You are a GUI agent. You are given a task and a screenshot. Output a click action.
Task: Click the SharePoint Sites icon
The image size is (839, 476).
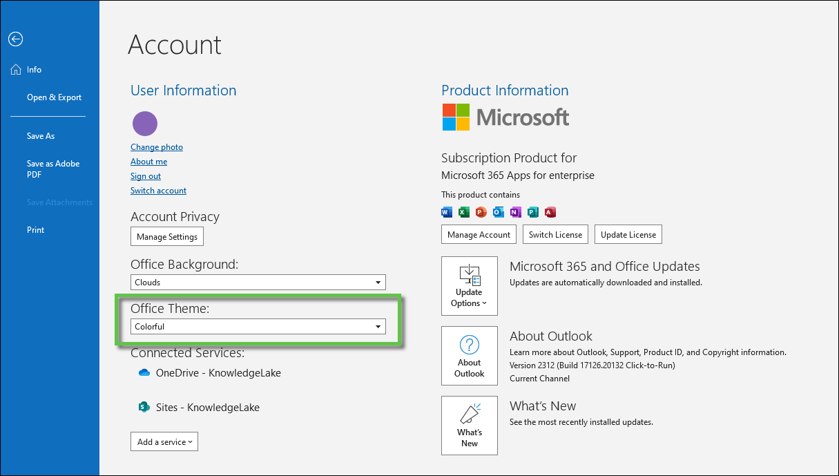[x=144, y=407]
